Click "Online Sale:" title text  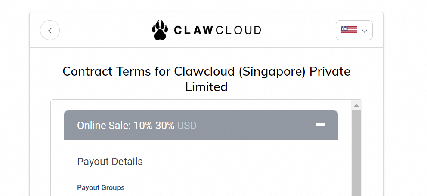point(104,126)
